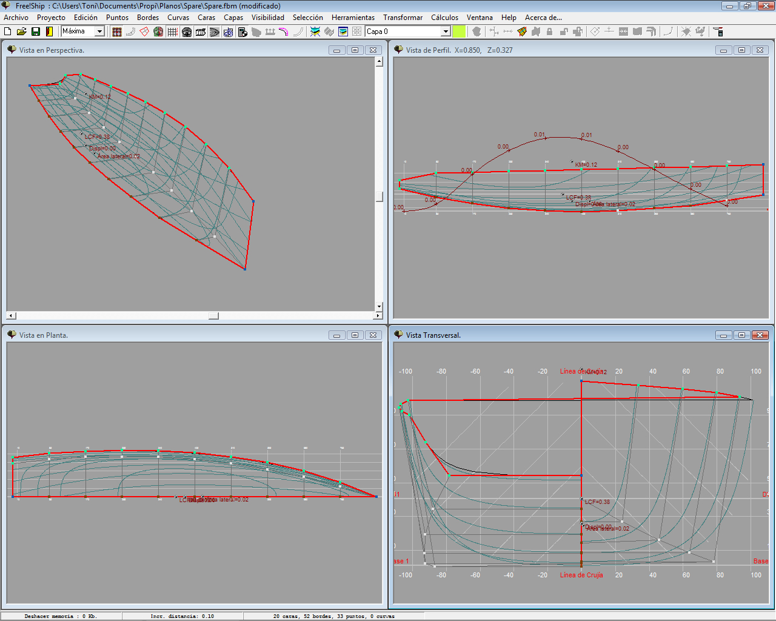Click the New file icon

click(8, 32)
